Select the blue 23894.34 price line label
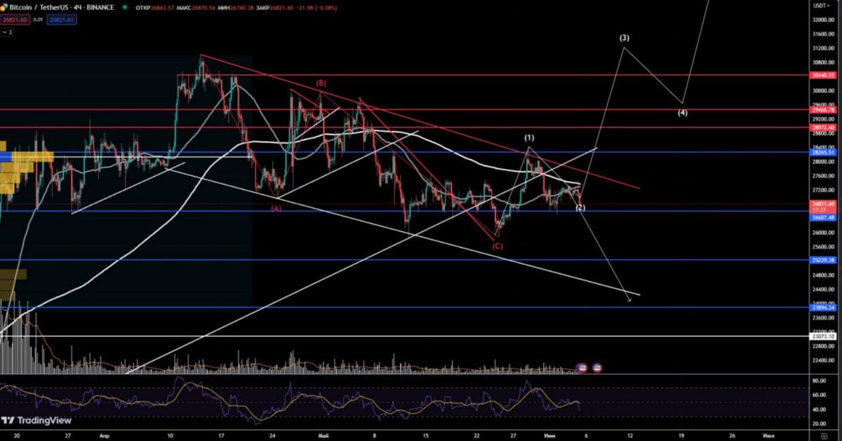 tap(823, 307)
